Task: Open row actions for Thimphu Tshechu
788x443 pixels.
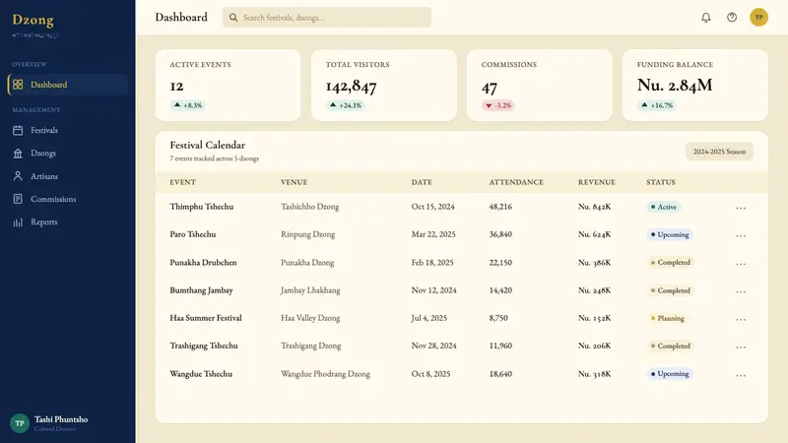Action: pyautogui.click(x=741, y=208)
